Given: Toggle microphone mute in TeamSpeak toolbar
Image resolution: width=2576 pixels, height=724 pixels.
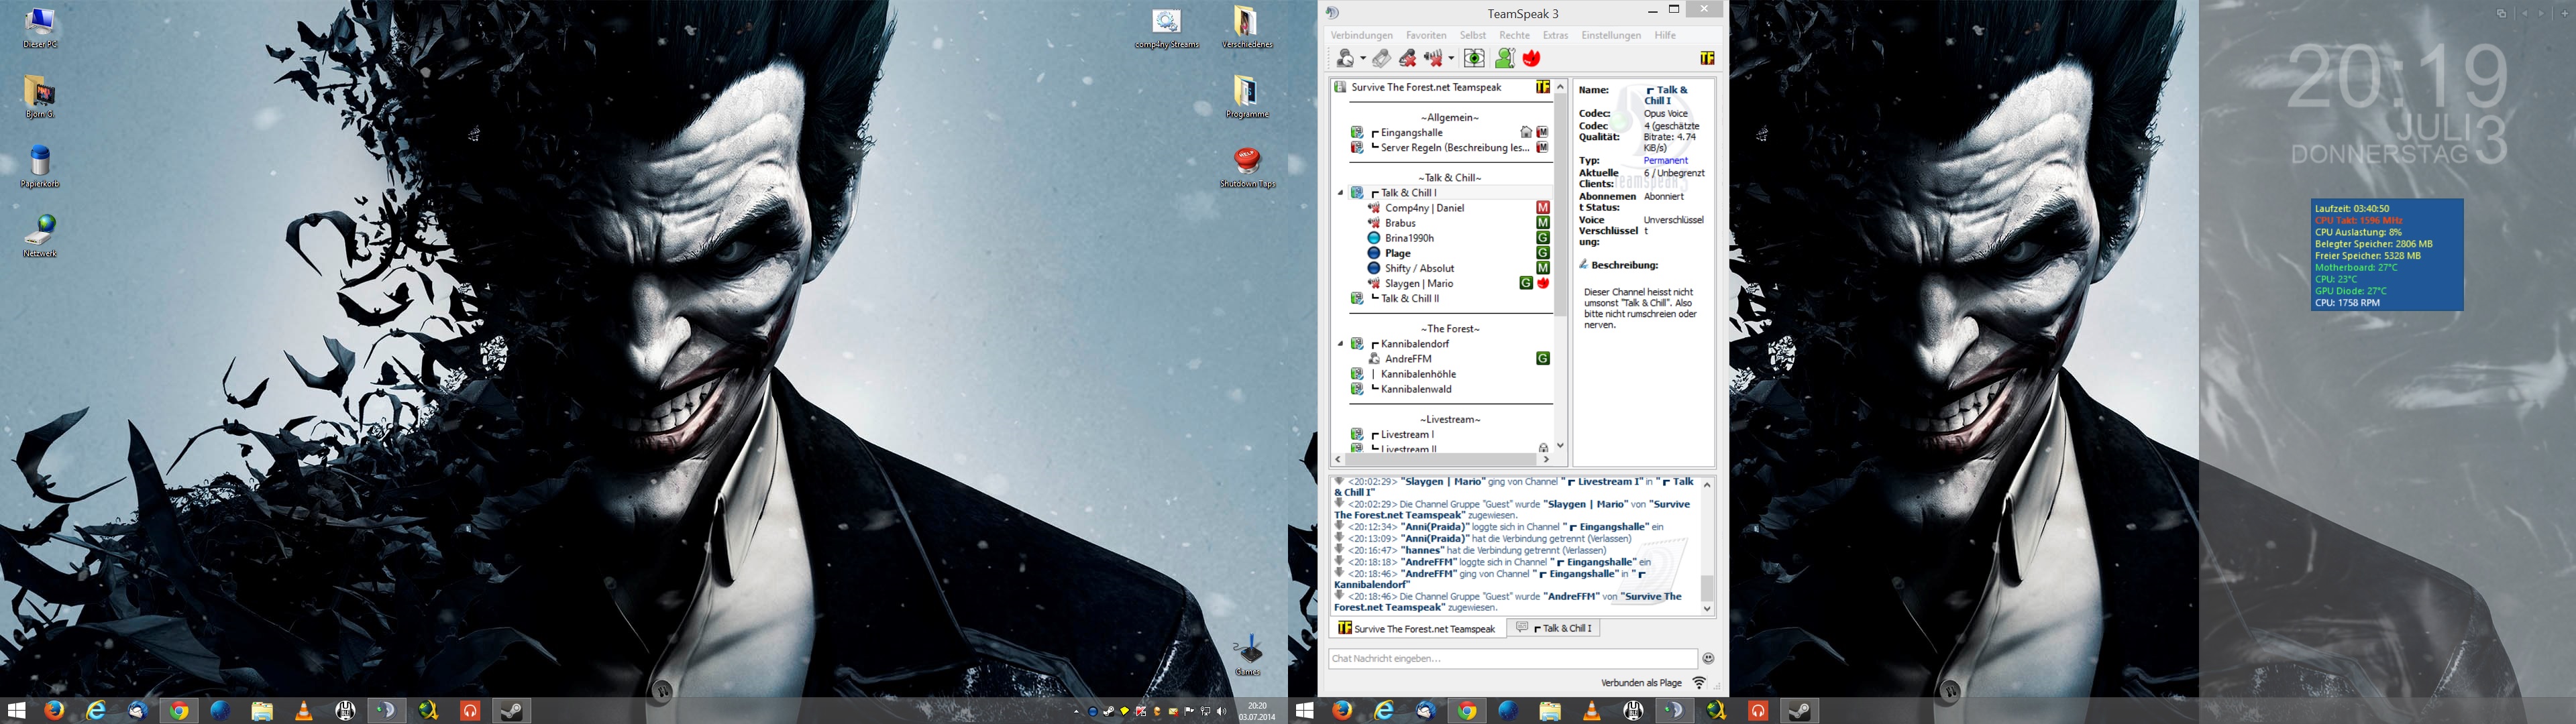Looking at the screenshot, I should pyautogui.click(x=1407, y=59).
